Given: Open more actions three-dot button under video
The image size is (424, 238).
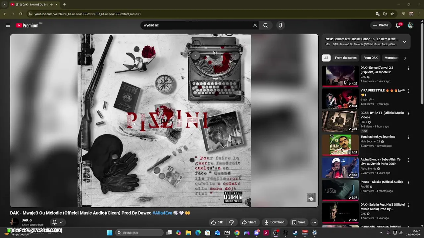Looking at the screenshot, I should 314,222.
